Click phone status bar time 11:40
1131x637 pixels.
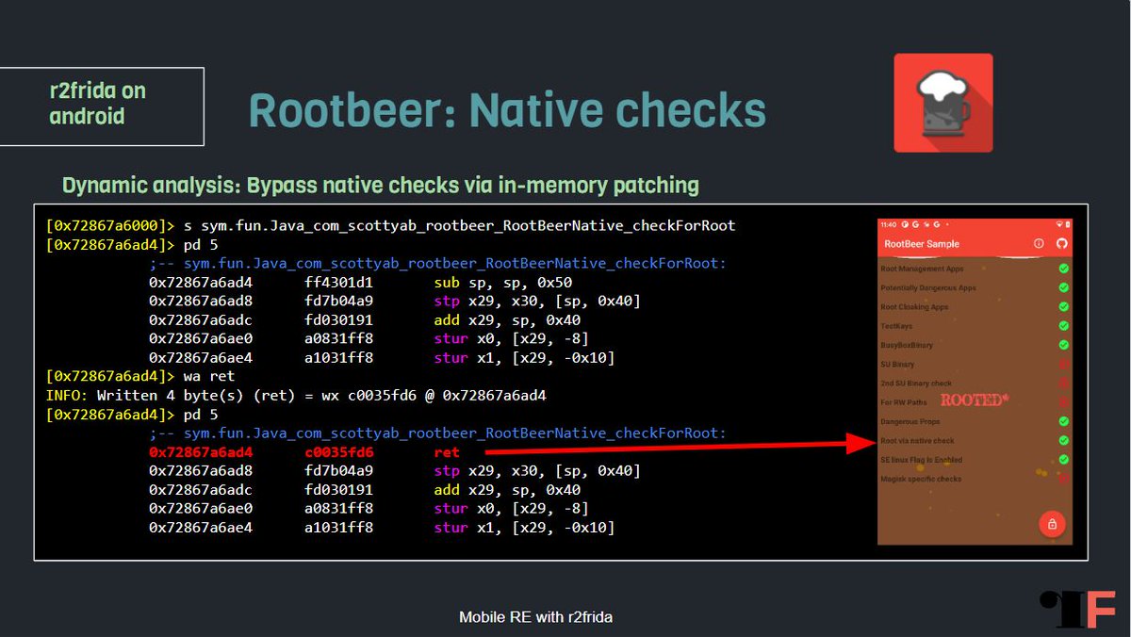click(888, 224)
